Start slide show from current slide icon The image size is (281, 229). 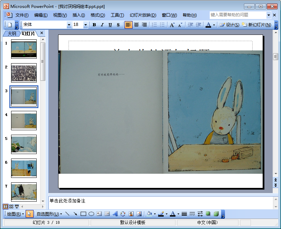(x=17, y=207)
